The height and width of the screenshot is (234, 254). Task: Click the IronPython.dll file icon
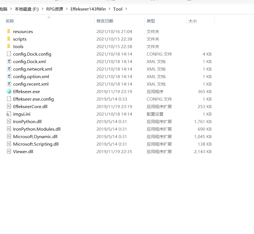9,121
